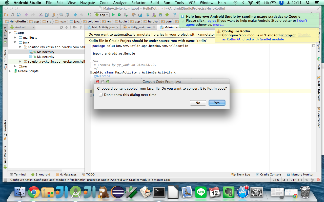Click 'as Kotlin (Android with Gradle) module' link
324x202 pixels.
pyautogui.click(x=253, y=39)
